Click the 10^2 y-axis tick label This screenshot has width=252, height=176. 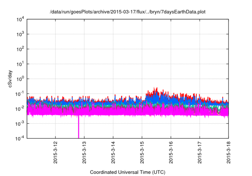20,49
